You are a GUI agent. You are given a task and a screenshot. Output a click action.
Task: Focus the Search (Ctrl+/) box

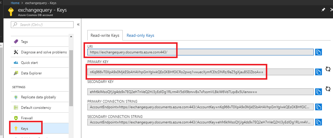(x=42, y=25)
